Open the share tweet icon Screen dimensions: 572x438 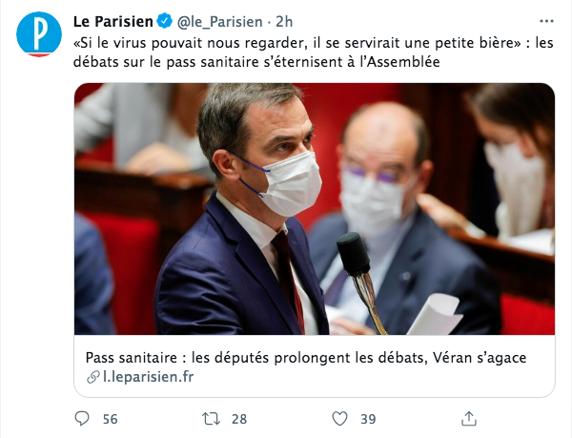pos(469,418)
